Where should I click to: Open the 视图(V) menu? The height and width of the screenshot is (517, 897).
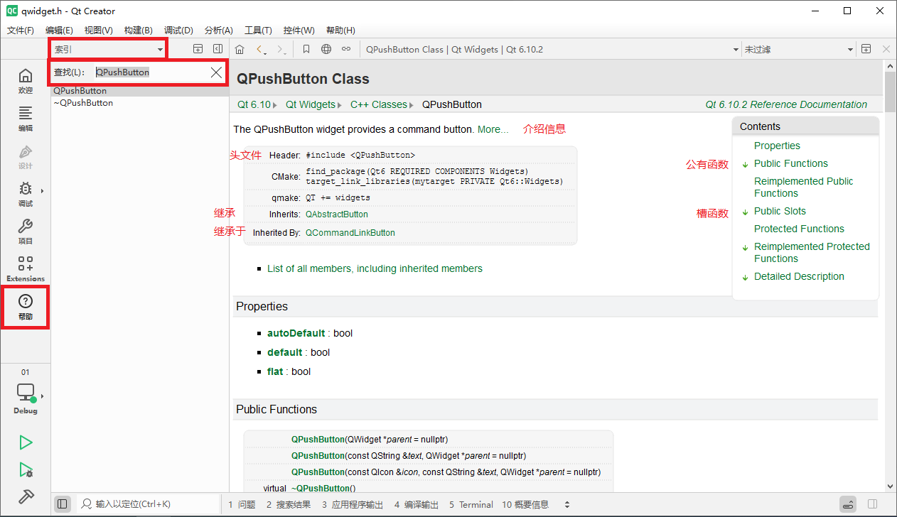(x=98, y=31)
